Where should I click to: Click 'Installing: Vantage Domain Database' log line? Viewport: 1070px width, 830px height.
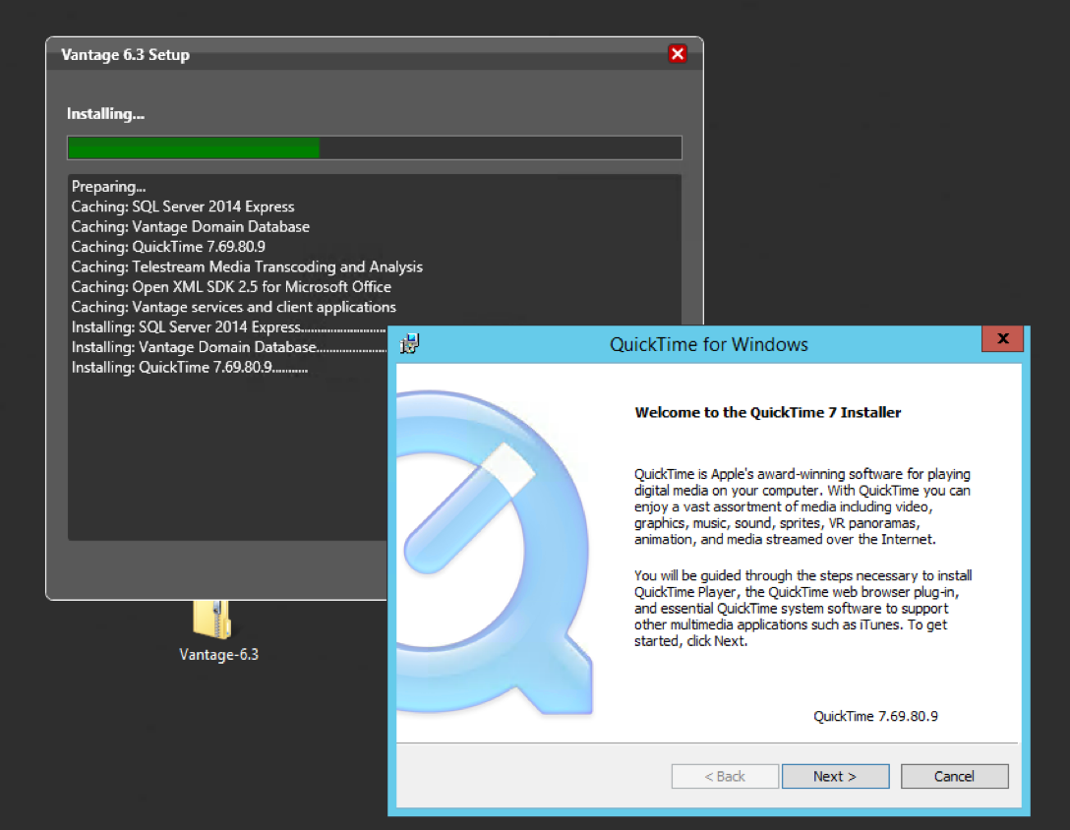[x=228, y=347]
